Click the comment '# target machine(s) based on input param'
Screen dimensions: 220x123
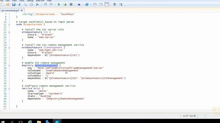point(45,22)
